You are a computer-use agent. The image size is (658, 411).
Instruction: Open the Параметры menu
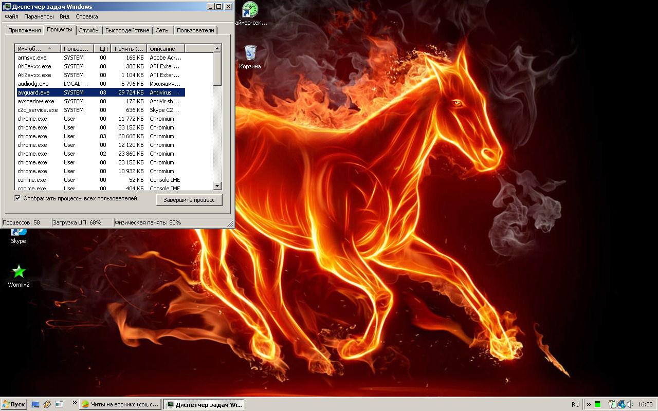pyautogui.click(x=39, y=16)
